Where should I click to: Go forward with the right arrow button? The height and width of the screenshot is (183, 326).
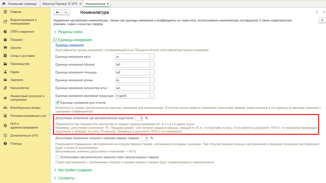point(66,12)
